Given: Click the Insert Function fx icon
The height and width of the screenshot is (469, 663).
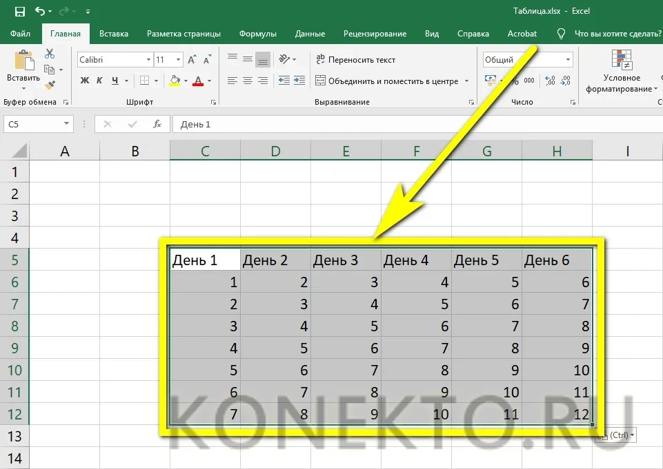Looking at the screenshot, I should (157, 124).
